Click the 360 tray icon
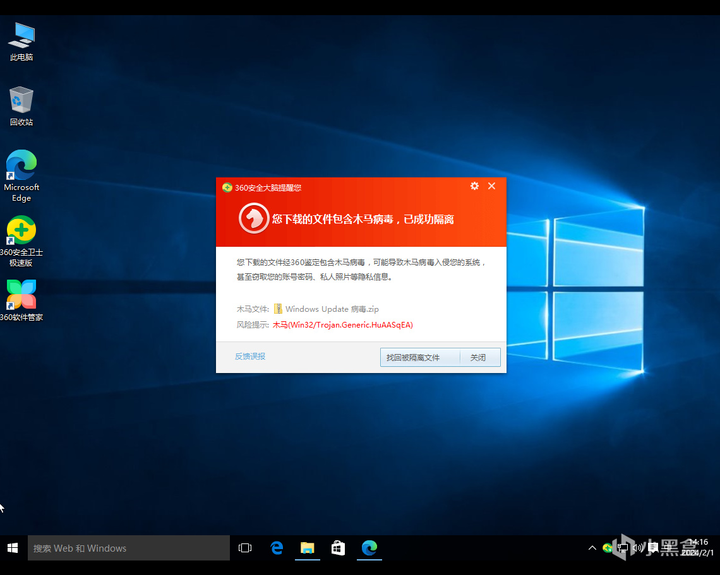Image resolution: width=720 pixels, height=575 pixels. coord(608,548)
